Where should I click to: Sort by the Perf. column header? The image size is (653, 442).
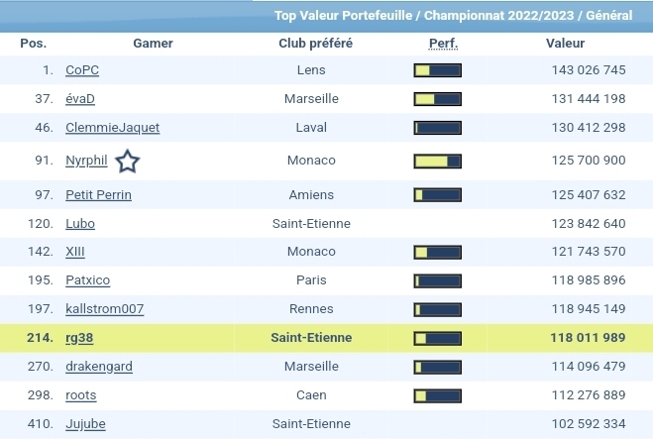(x=442, y=44)
